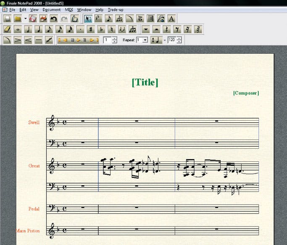This screenshot has height=245, width=287.
Task: Print the score using the printer icon
Action: (x=43, y=18)
